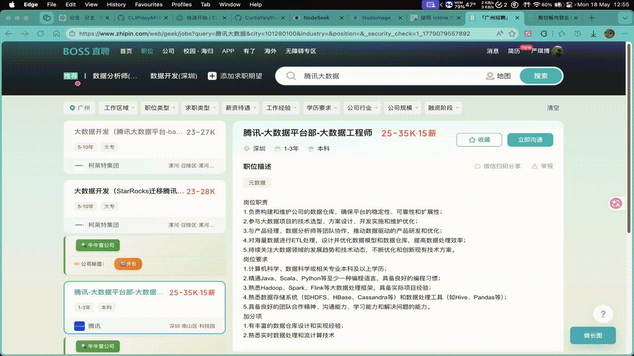Click the plus icon to add 求职期望
Viewport: 634px width, 356px height.
point(212,76)
